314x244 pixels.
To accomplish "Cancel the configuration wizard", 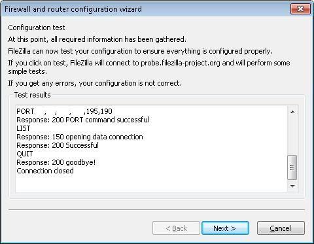I will click(x=281, y=228).
